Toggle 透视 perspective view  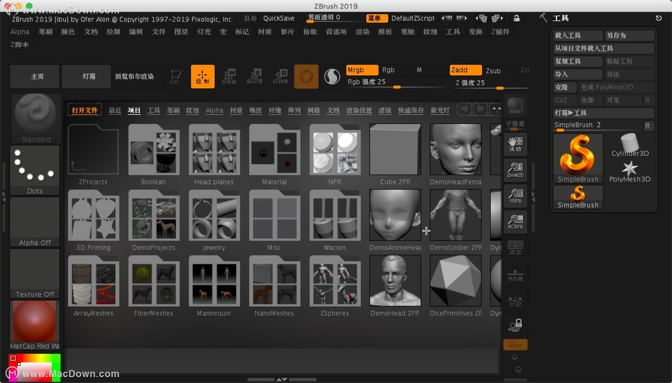pyautogui.click(x=515, y=247)
